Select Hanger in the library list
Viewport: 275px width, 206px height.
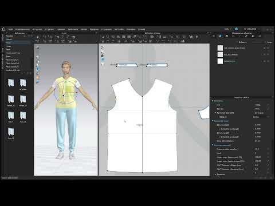[x=9, y=46]
